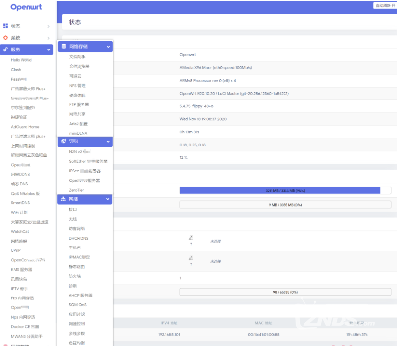Viewport: 399px width, 346px height.
Task: Expand the 状态 menu chevron
Action: click(48, 26)
